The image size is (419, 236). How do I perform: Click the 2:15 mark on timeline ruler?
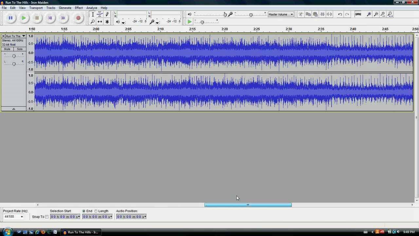(192, 29)
